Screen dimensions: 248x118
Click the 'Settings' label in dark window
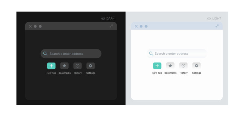click(91, 73)
